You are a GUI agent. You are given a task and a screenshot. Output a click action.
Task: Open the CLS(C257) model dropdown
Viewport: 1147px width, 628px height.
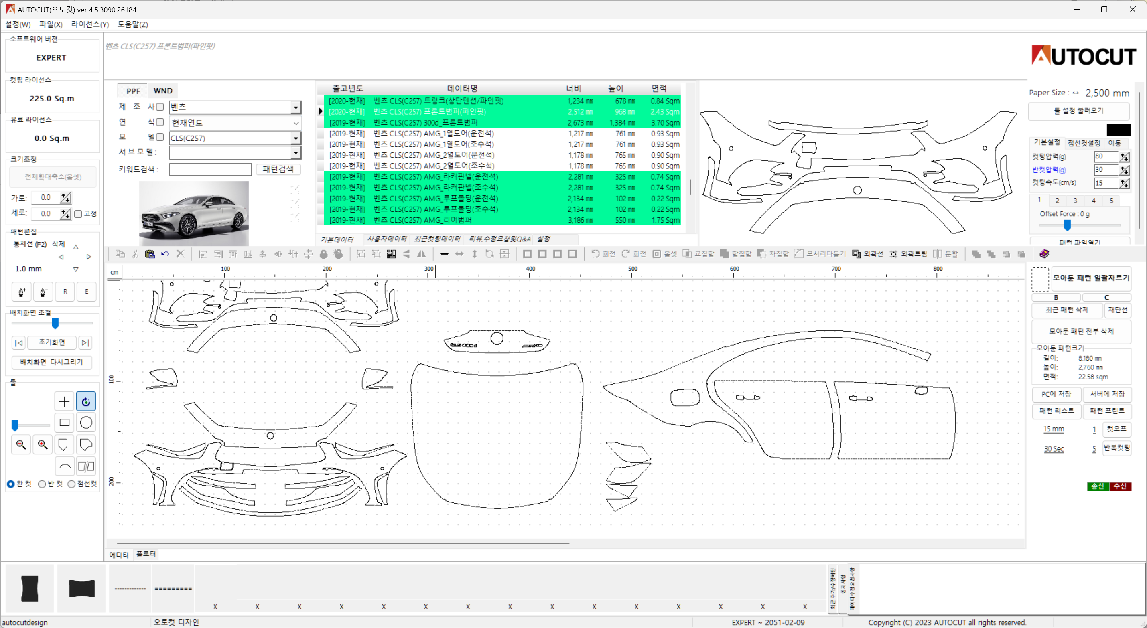[x=296, y=138]
